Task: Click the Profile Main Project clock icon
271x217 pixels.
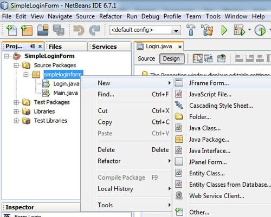Action: pyautogui.click(x=260, y=30)
